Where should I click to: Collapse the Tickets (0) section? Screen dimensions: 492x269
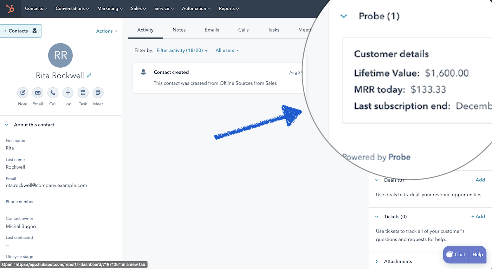[377, 217]
